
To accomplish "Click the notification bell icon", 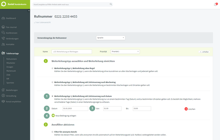I will [x=215, y=4].
